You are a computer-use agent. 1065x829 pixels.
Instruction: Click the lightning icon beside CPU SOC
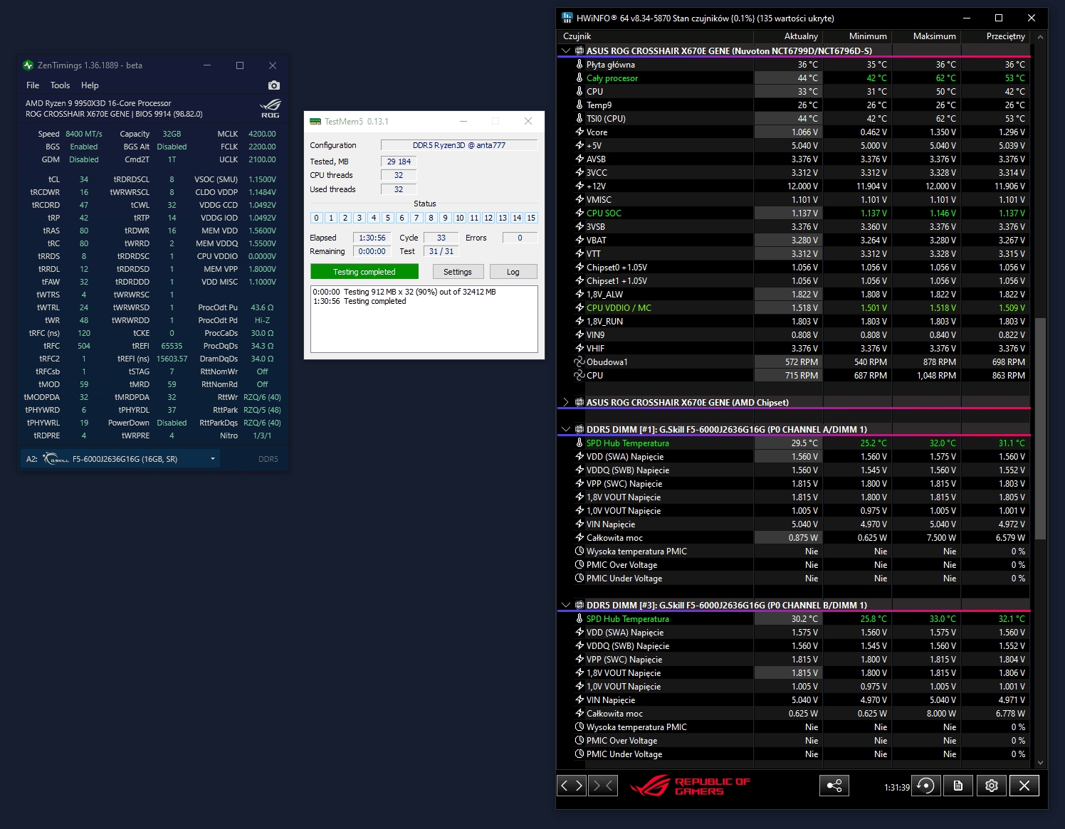[579, 213]
